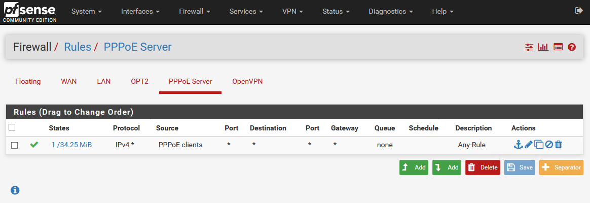Expand the Diagnostics dropdown menu

(x=390, y=11)
